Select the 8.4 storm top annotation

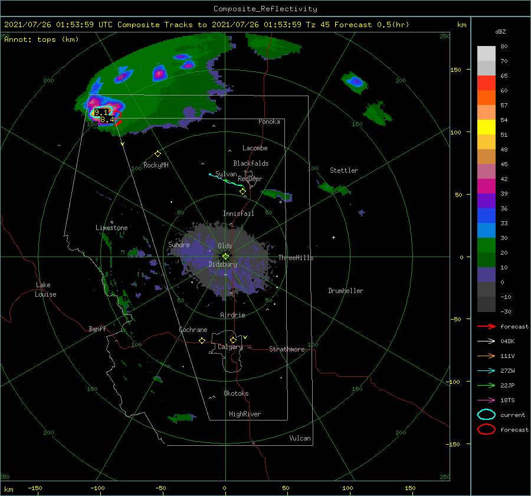107,120
